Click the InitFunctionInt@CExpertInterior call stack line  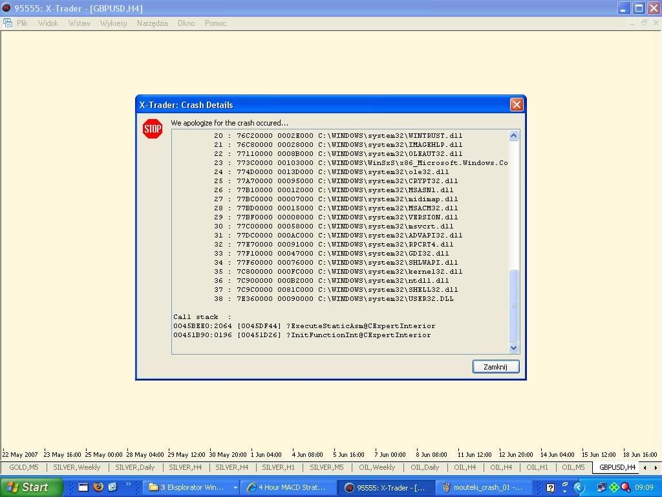[x=302, y=335]
